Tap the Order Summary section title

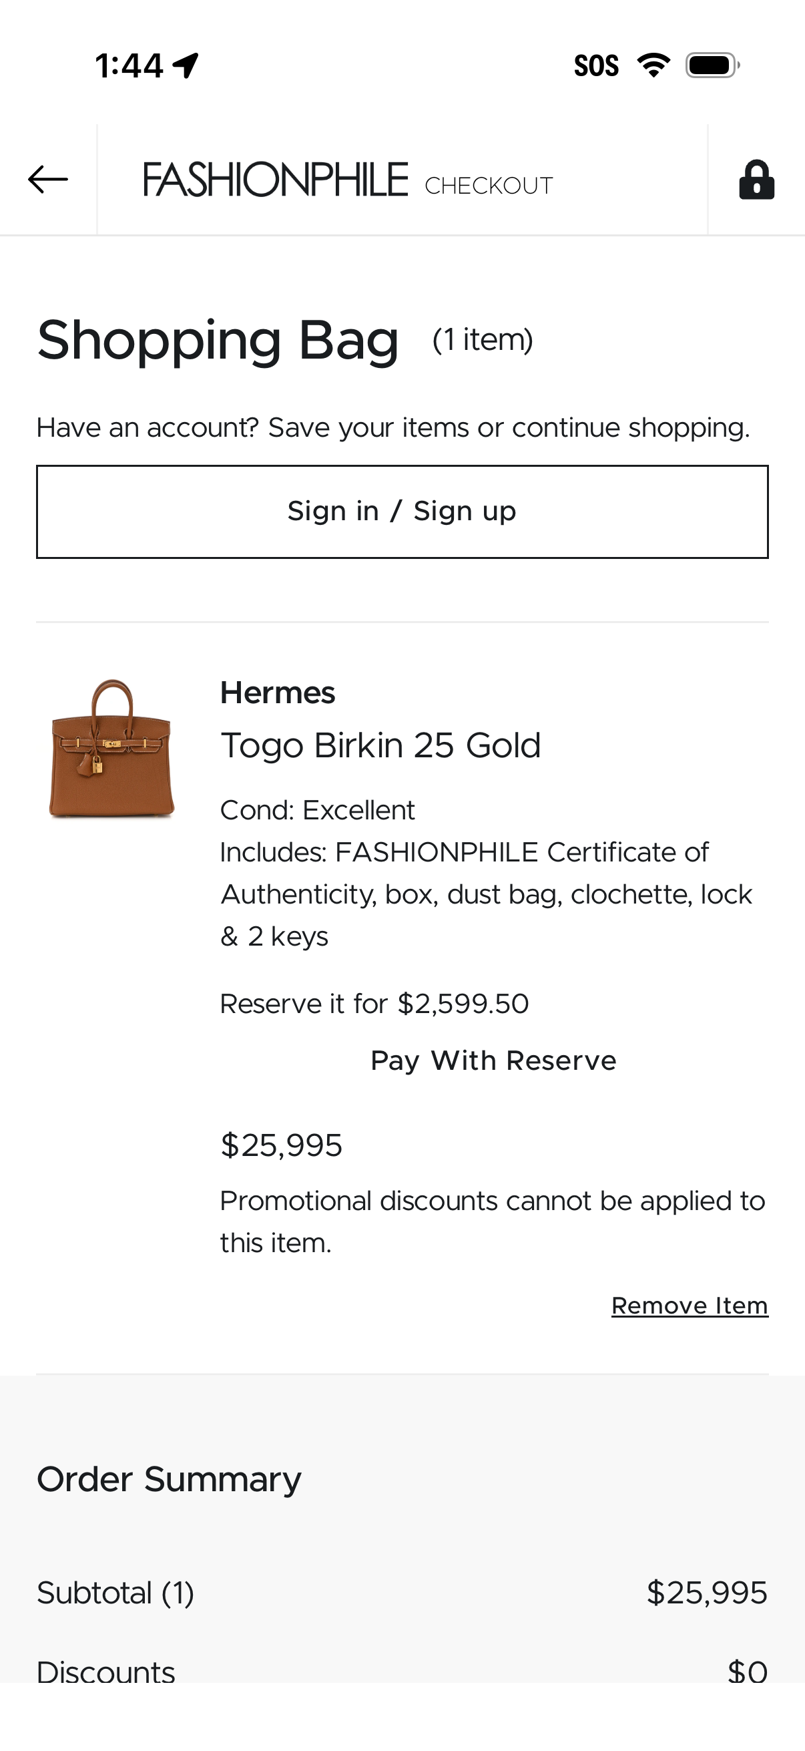[169, 1479]
